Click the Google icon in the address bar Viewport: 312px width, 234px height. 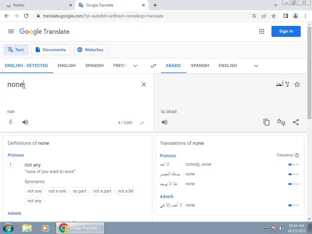pos(254,16)
